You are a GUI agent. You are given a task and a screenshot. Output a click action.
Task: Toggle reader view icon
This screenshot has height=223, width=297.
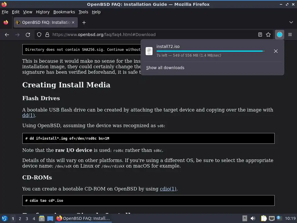260,35
